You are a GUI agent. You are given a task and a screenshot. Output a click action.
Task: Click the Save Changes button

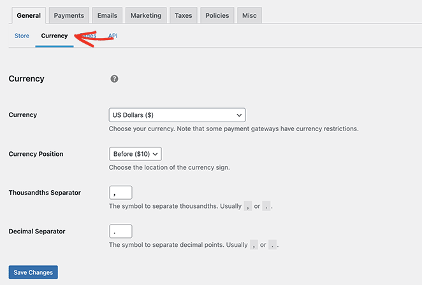(33, 272)
